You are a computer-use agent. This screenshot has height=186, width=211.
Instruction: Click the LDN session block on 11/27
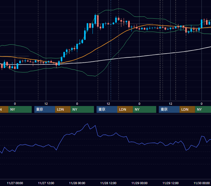(63, 109)
